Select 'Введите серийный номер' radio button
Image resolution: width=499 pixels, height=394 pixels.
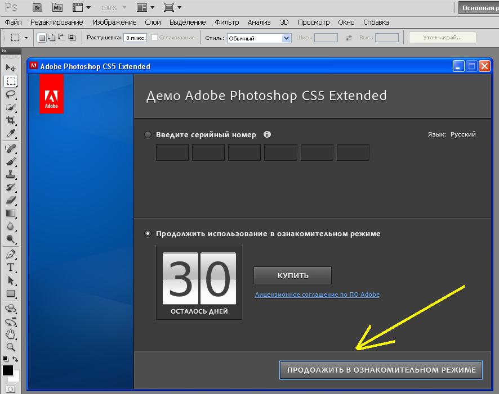click(x=148, y=135)
